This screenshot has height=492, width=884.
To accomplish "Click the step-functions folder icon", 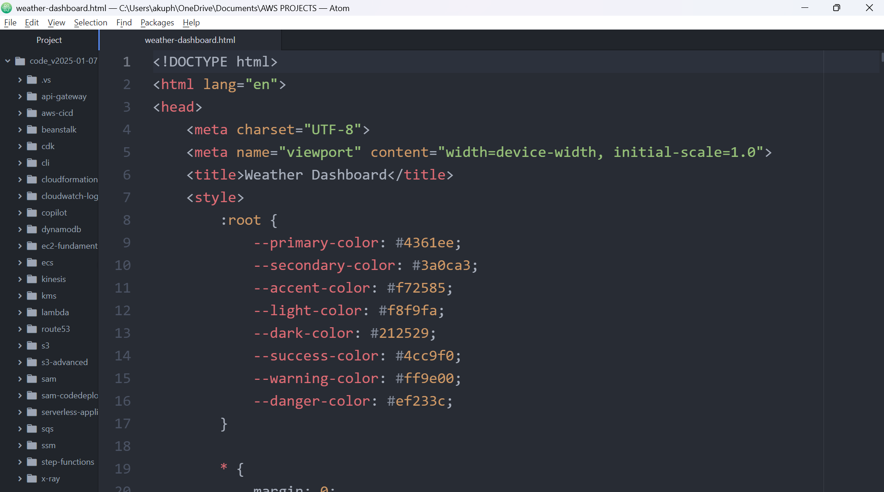I will coord(32,462).
